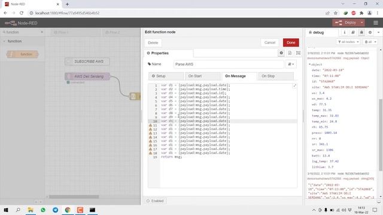
Task: Click the Deploy button
Action: [345, 23]
